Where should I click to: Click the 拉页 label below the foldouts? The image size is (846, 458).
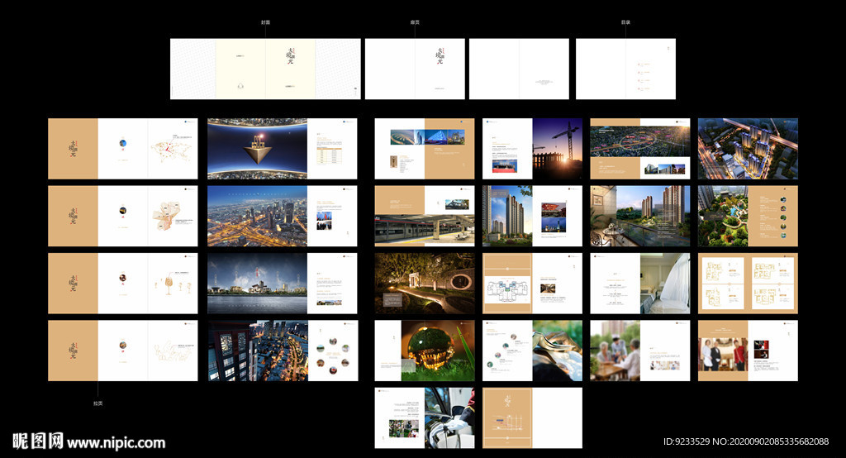tap(97, 403)
